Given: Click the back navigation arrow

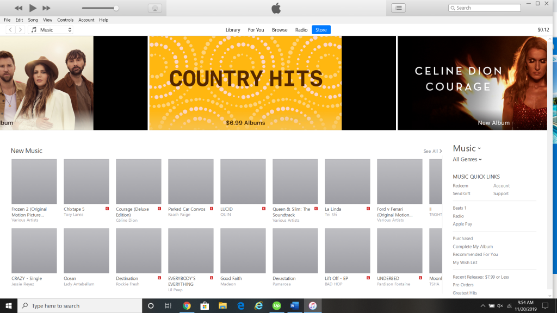Looking at the screenshot, I should pyautogui.click(x=11, y=30).
